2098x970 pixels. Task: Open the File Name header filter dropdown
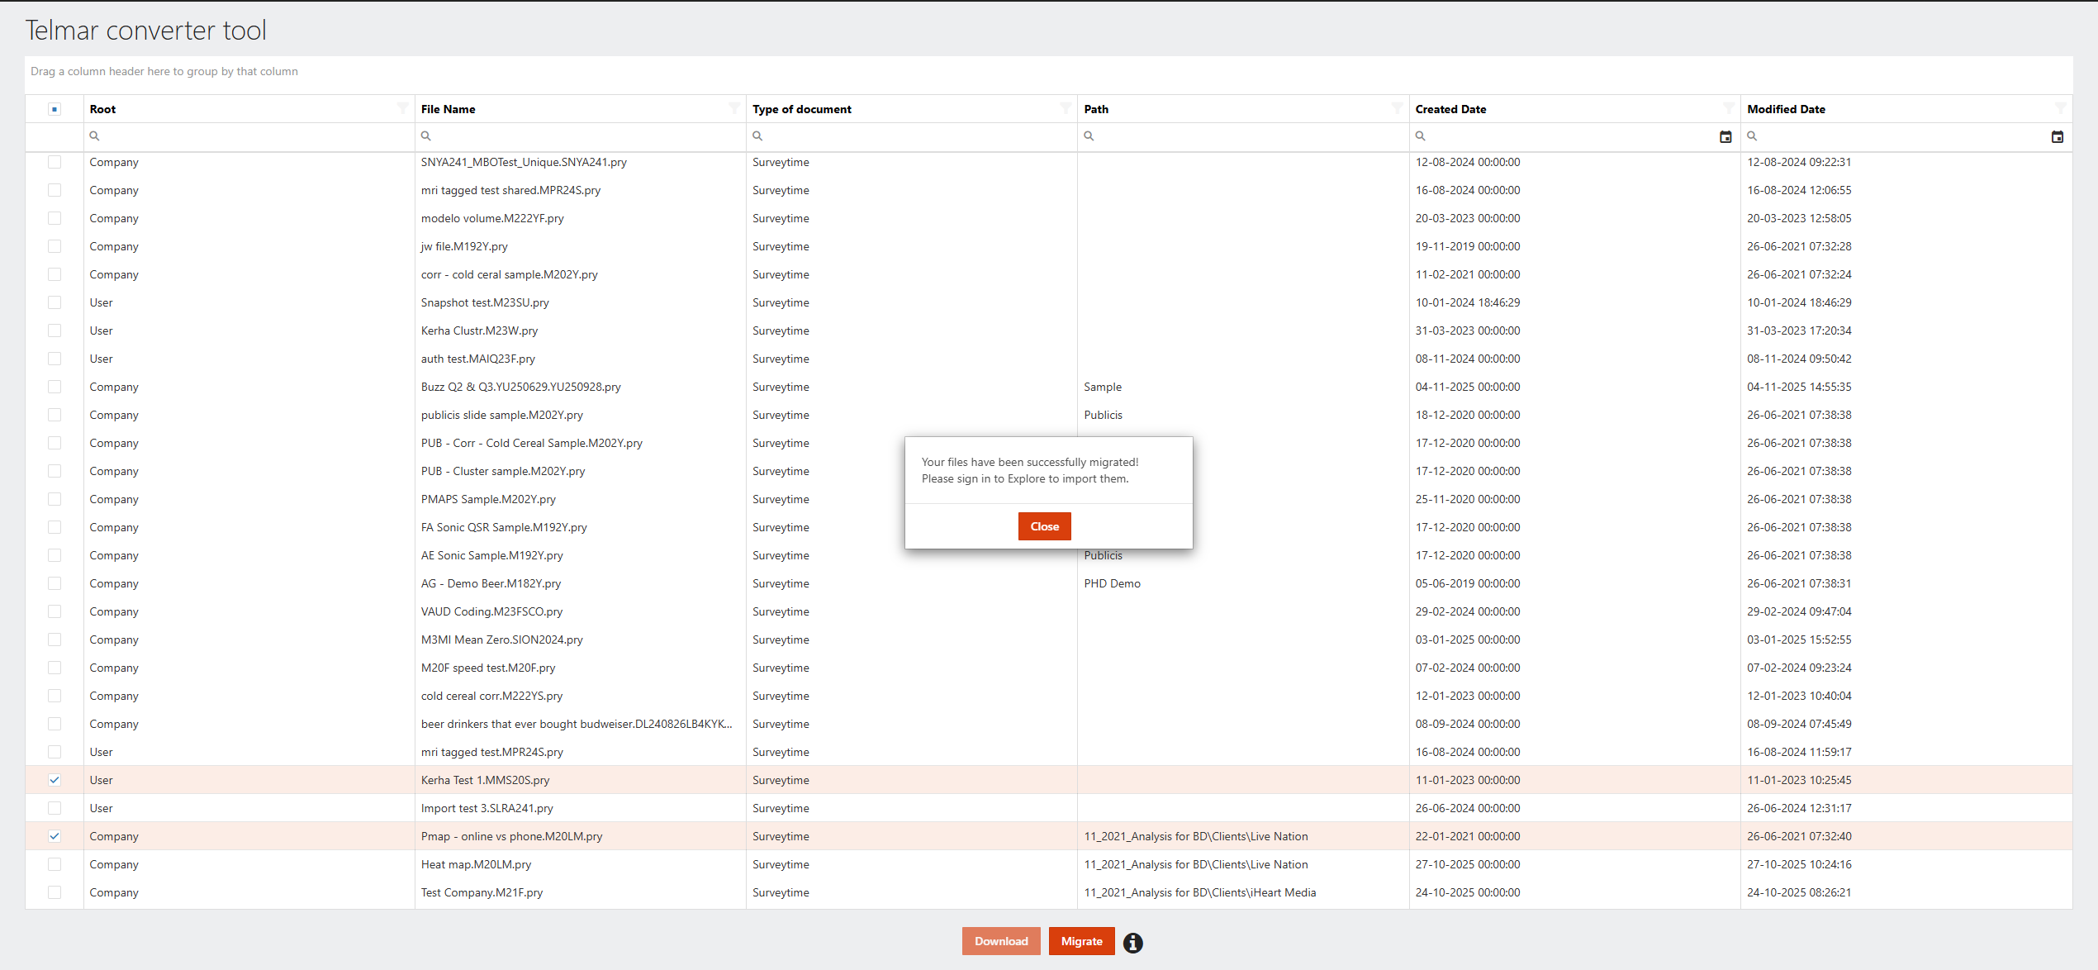(733, 108)
